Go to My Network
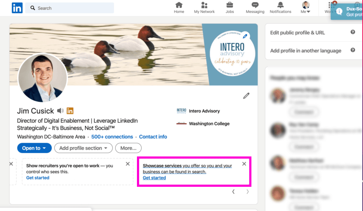Viewport: 363px width, 211px height. point(204,8)
